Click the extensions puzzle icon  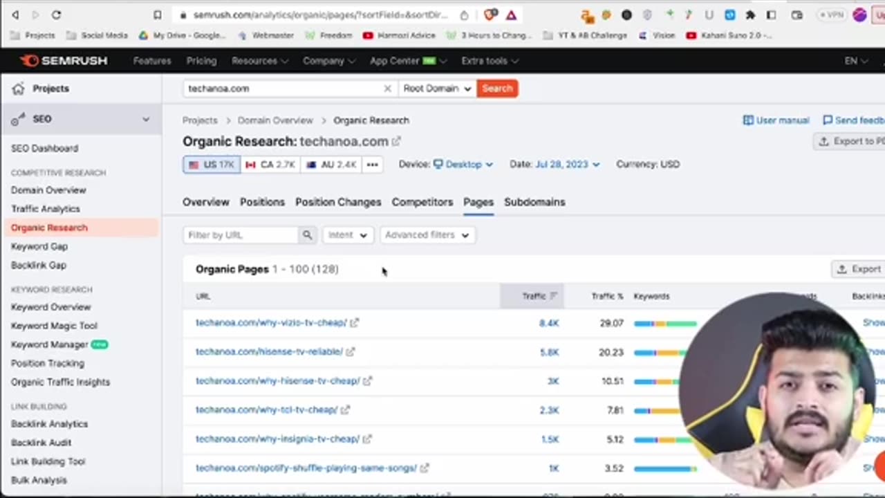coord(750,15)
